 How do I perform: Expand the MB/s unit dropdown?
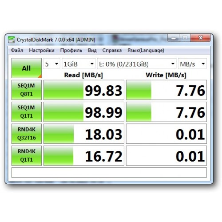click(192, 64)
